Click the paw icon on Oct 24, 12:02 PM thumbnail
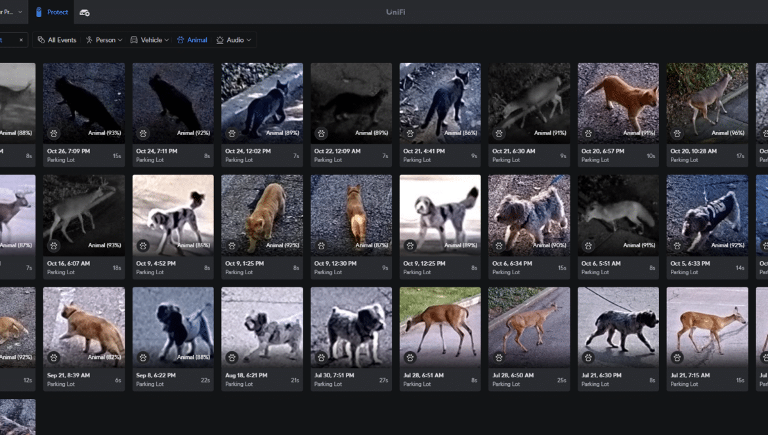Viewport: 768px width, 435px height. point(232,134)
